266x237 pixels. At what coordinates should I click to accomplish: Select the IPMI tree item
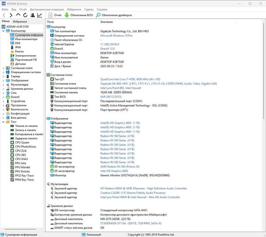click(18, 47)
